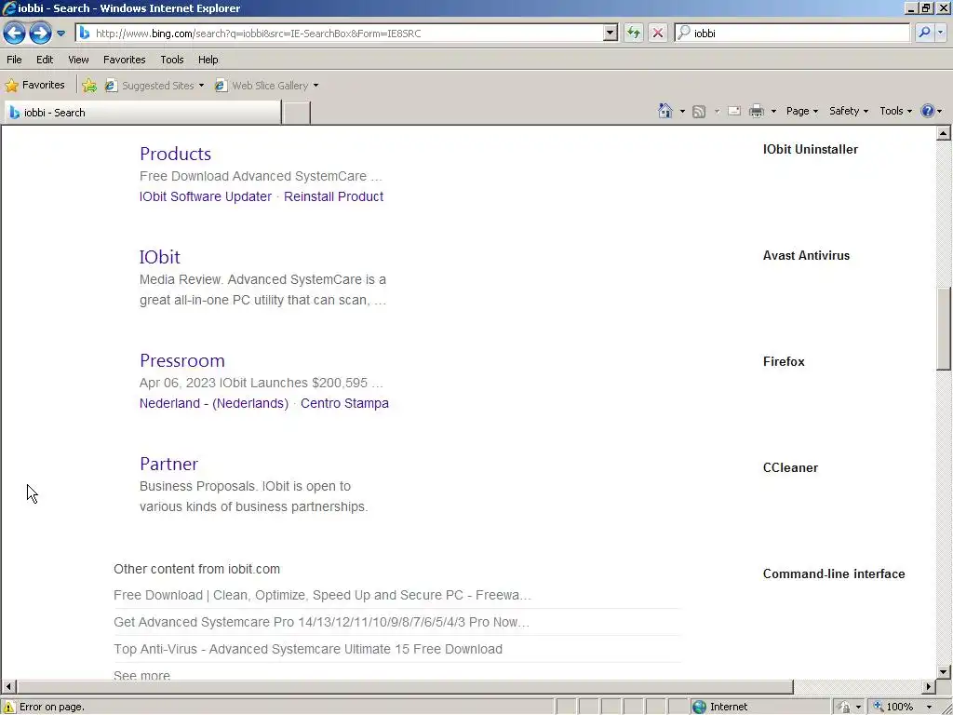Screen dimensions: 953x715
Task: Click the vertical scrollbar up arrow
Action: [x=944, y=133]
